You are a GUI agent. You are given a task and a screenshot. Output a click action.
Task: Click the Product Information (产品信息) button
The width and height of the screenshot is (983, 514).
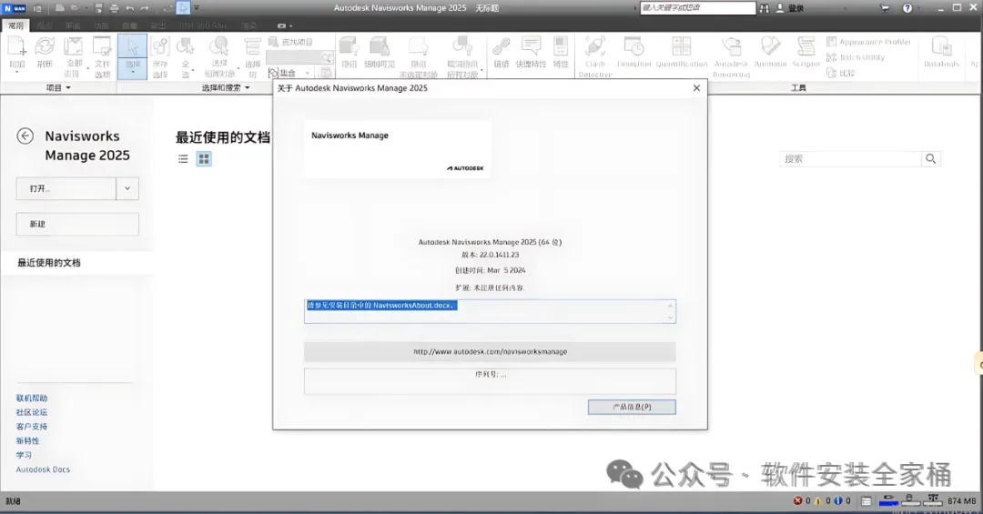[x=632, y=407]
